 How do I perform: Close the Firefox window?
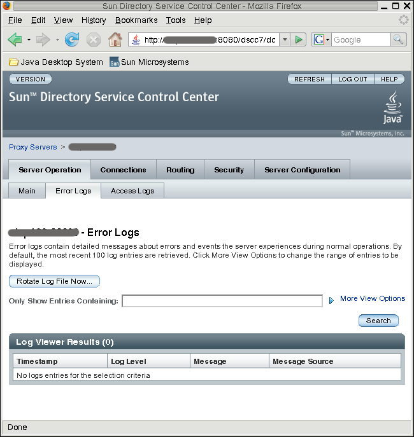tap(407, 6)
